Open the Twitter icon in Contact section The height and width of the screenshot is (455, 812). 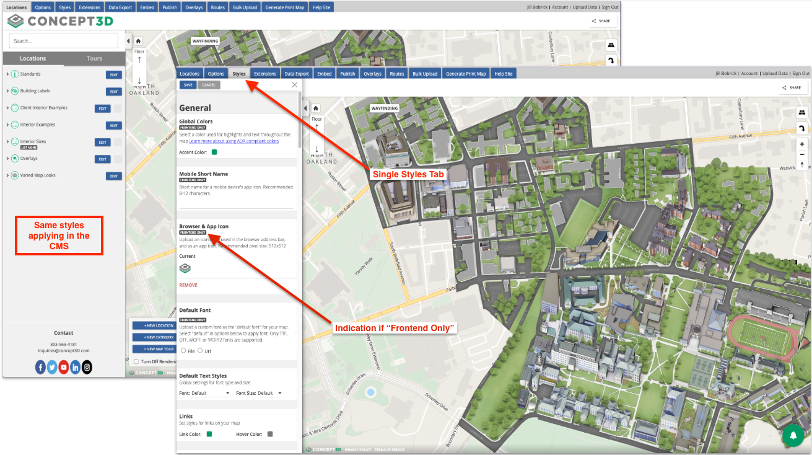tap(52, 367)
